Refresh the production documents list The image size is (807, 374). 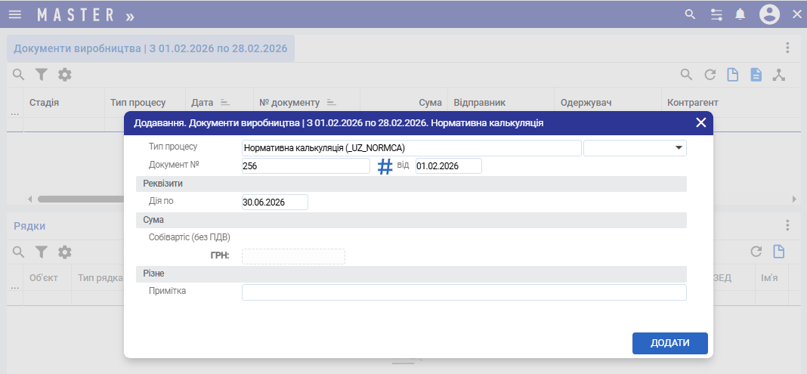tap(710, 75)
